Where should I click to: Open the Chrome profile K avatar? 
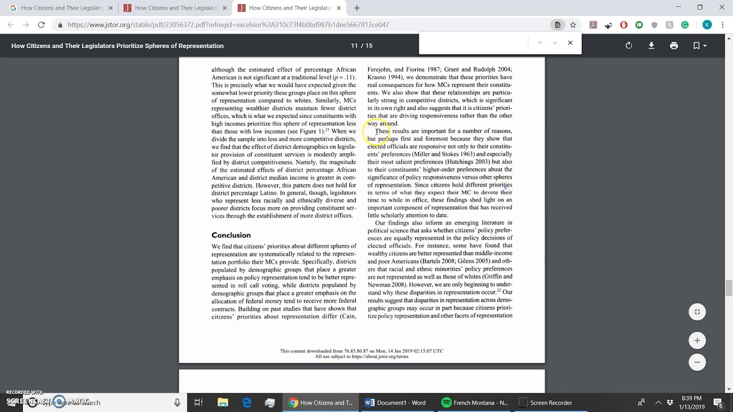(x=707, y=25)
